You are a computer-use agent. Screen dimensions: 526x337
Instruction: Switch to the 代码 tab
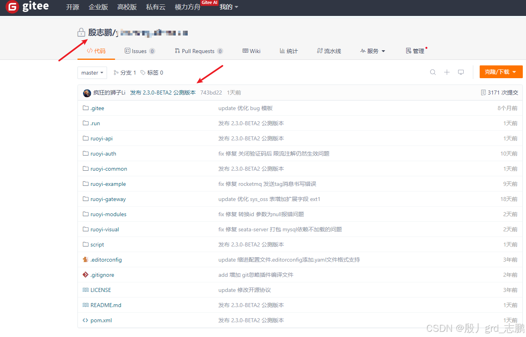click(96, 51)
